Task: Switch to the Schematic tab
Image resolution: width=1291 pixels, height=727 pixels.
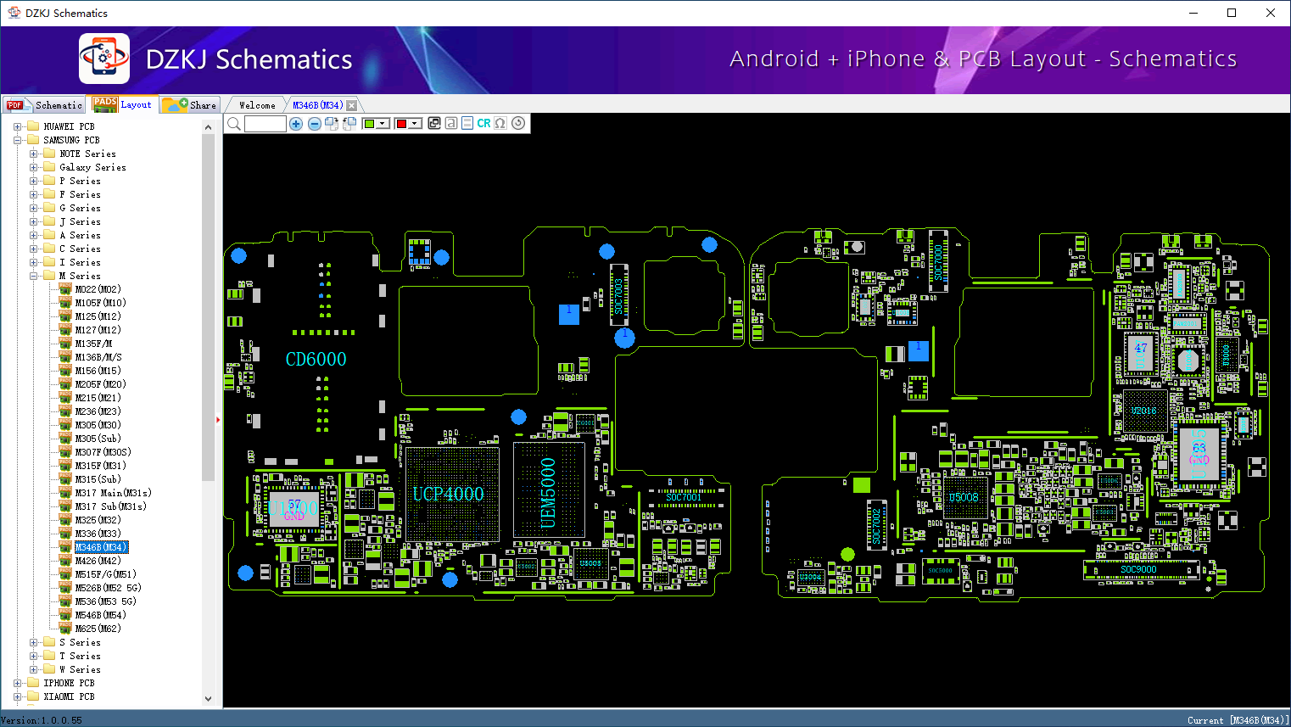Action: 45,105
